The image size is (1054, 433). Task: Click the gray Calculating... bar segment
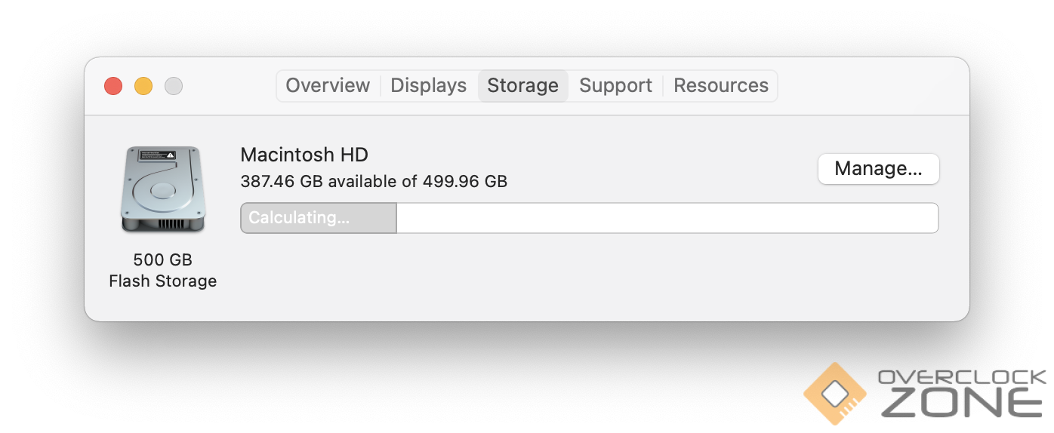[x=318, y=218]
